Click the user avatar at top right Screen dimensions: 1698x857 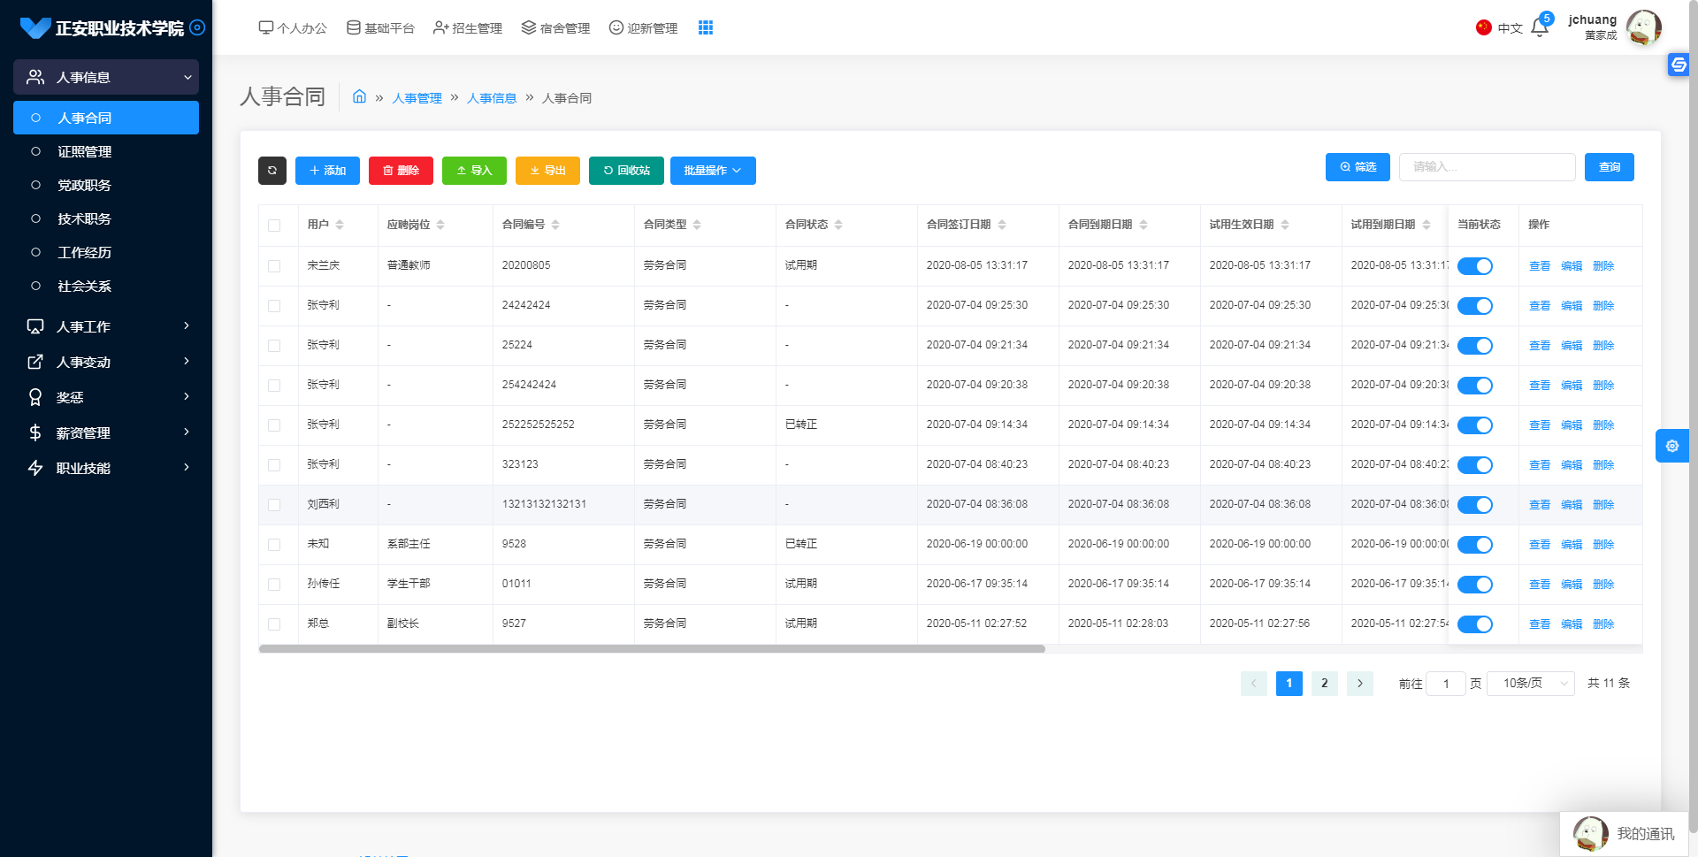pos(1643,28)
